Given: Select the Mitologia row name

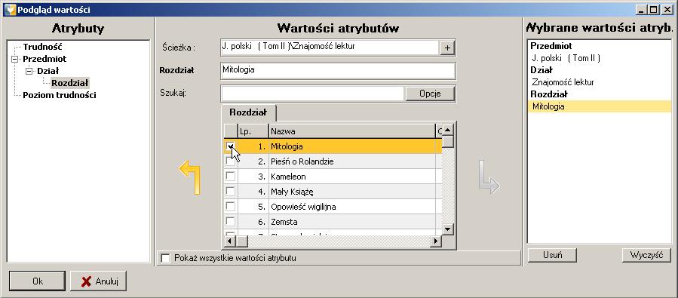Looking at the screenshot, I should (x=287, y=146).
